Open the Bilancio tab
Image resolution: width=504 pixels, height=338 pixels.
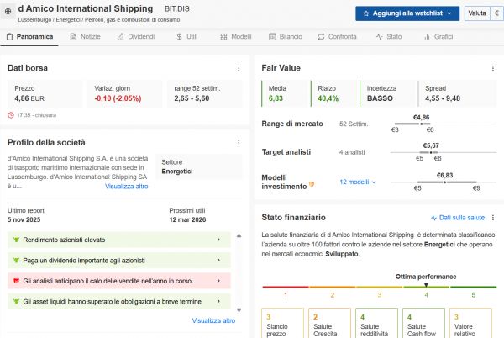[x=286, y=37]
